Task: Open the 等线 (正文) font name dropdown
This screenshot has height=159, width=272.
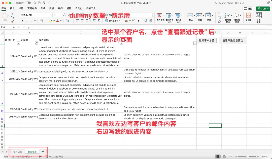Action: pyautogui.click(x=51, y=15)
